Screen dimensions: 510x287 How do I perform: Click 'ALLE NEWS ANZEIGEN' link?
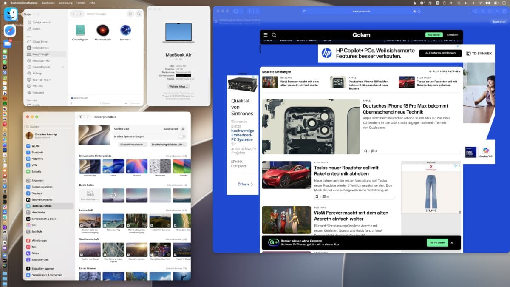(445, 71)
